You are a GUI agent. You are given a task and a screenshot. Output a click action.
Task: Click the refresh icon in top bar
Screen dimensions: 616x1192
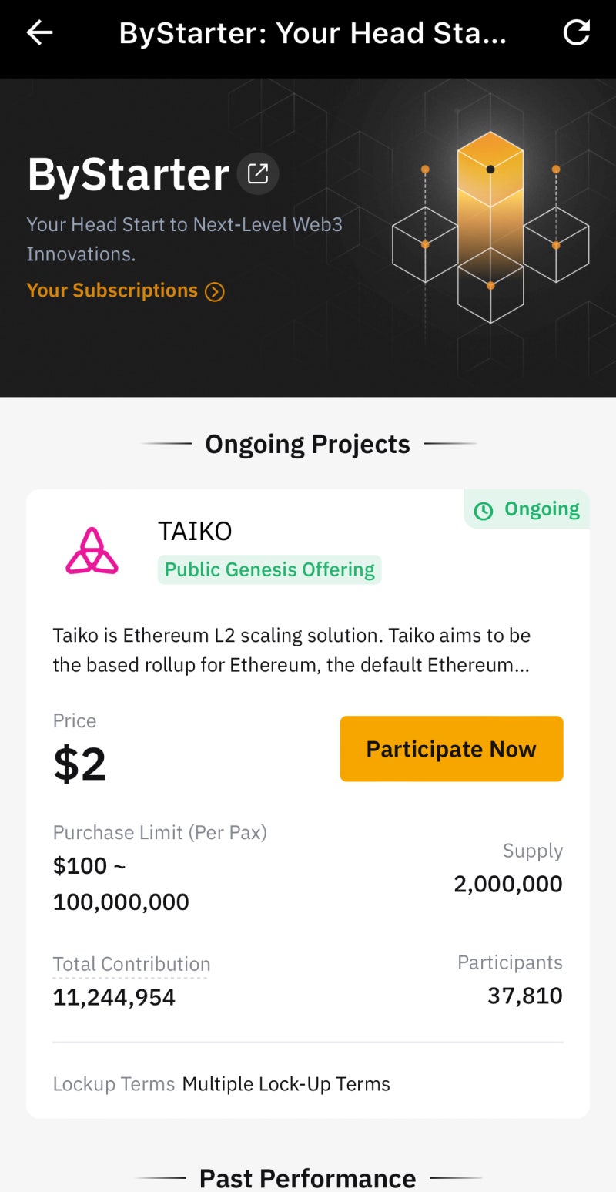pyautogui.click(x=577, y=33)
